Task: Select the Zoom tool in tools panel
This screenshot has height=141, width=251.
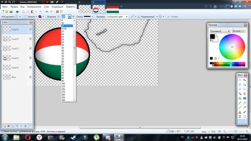Action: [x=244, y=89]
